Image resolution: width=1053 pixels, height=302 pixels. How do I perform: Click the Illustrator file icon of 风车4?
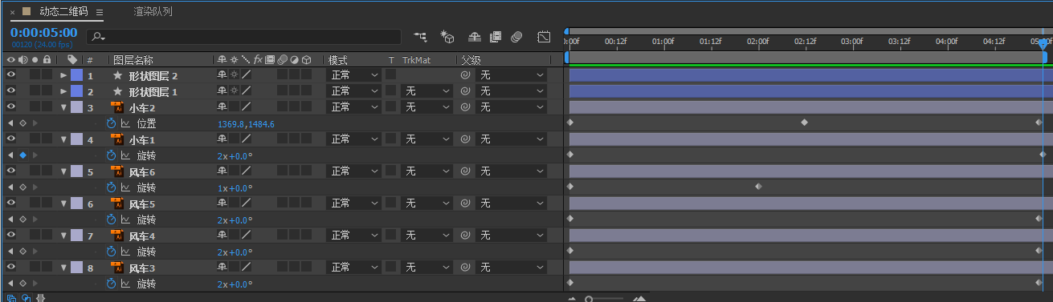point(116,236)
